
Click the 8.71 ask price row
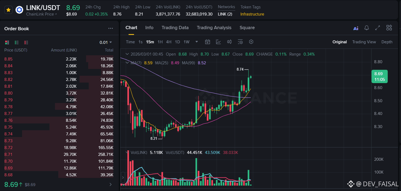click(59, 154)
